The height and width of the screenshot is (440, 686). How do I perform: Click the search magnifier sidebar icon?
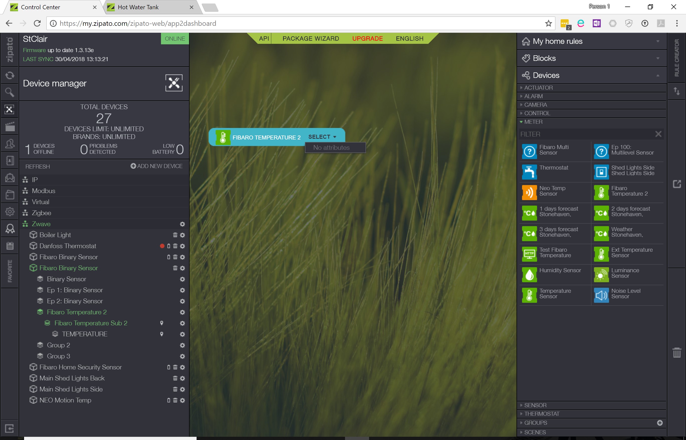10,92
